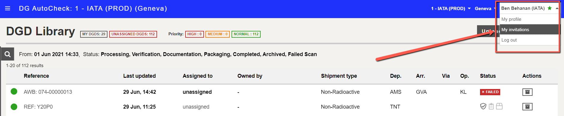This screenshot has width=564, height=116.
Task: Select My invitations from user menu
Action: 529,30
